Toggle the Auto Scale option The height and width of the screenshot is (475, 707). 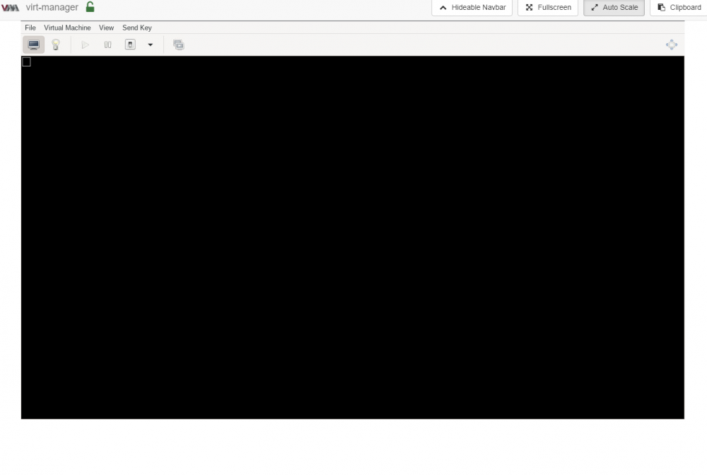pyautogui.click(x=614, y=8)
